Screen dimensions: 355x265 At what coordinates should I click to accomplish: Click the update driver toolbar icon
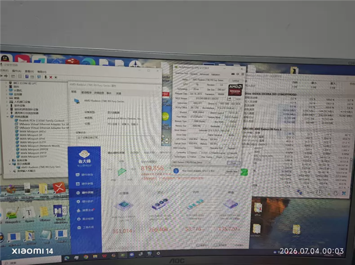[x=46, y=77]
